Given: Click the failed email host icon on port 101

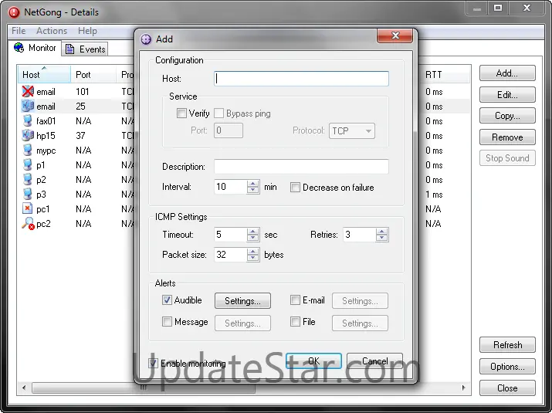Looking at the screenshot, I should pyautogui.click(x=28, y=92).
